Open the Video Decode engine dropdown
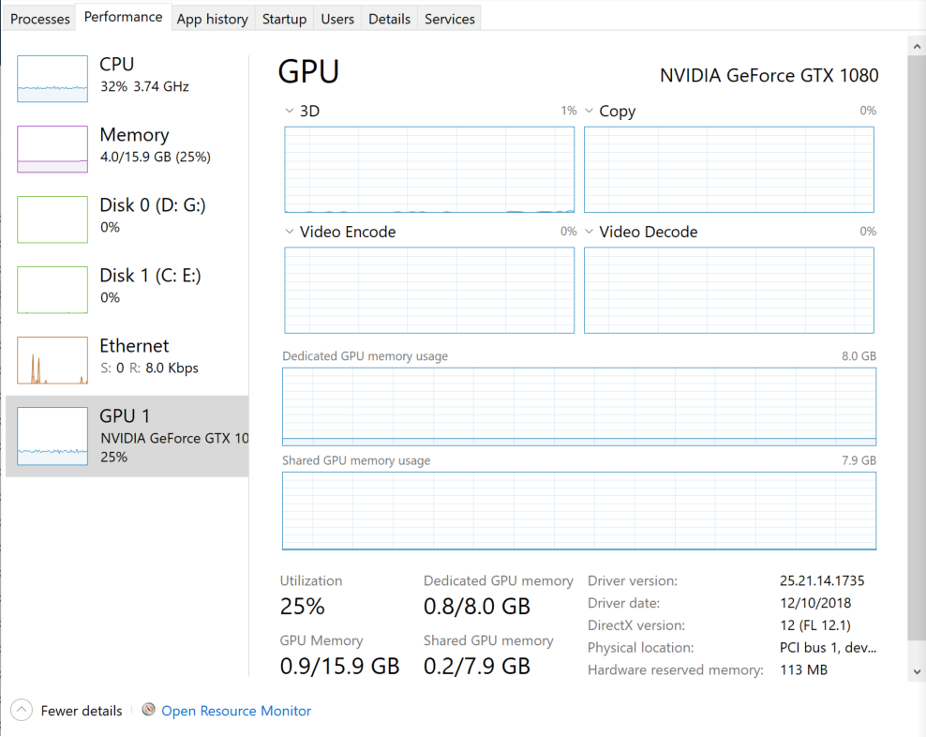Image resolution: width=926 pixels, height=737 pixels. click(590, 232)
